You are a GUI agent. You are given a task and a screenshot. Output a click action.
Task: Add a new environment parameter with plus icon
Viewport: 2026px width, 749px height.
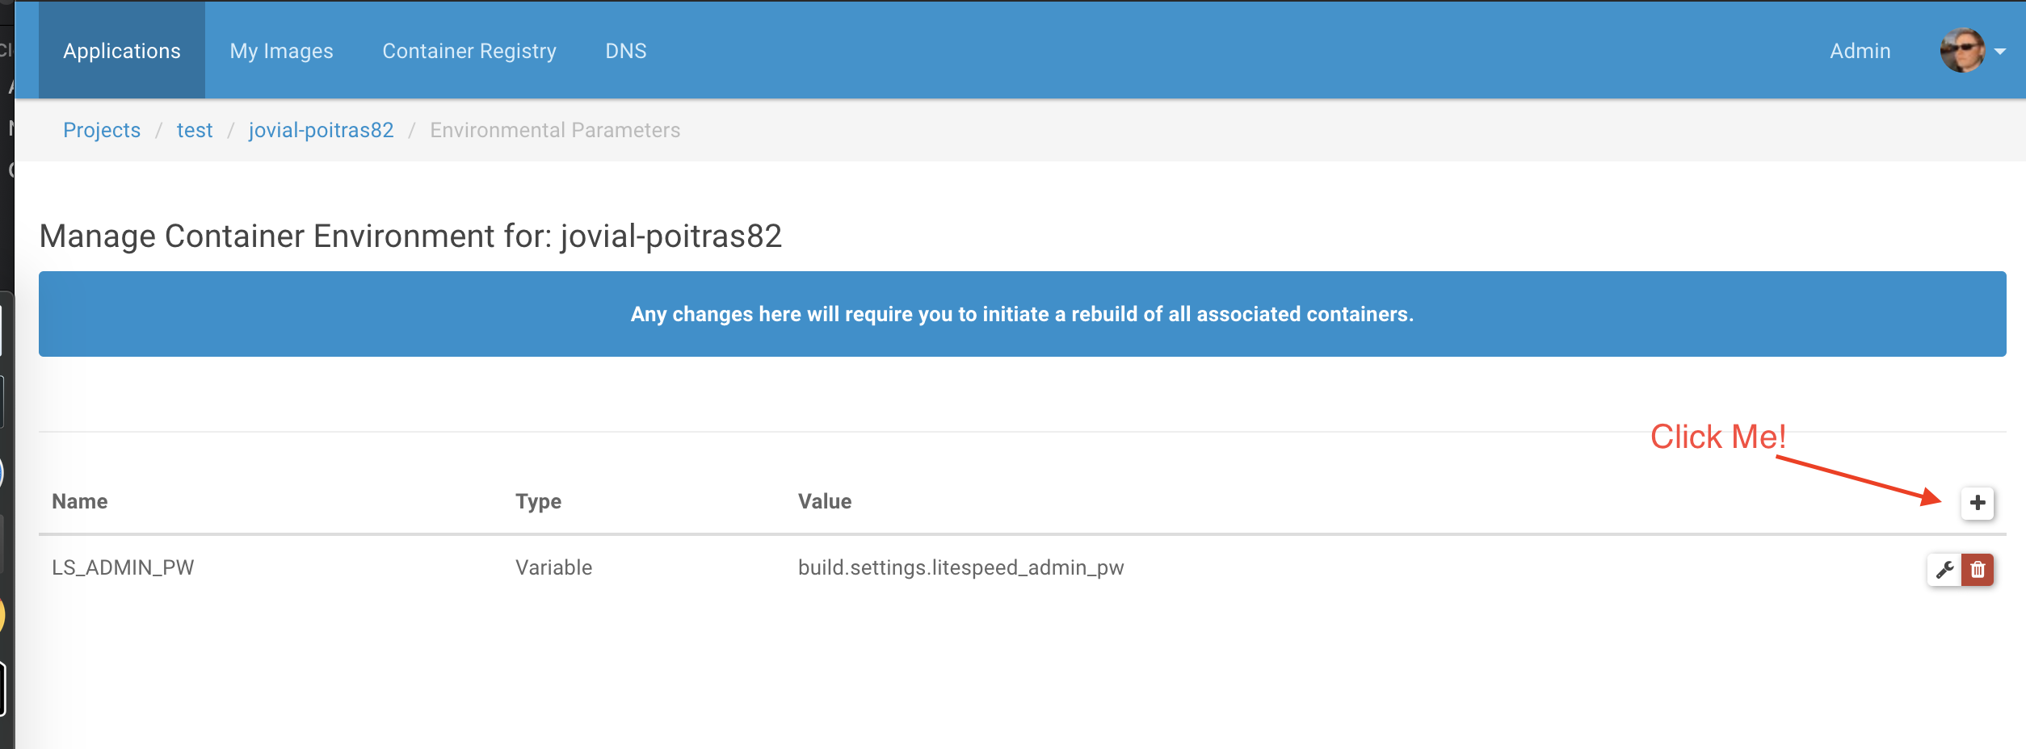click(1978, 503)
